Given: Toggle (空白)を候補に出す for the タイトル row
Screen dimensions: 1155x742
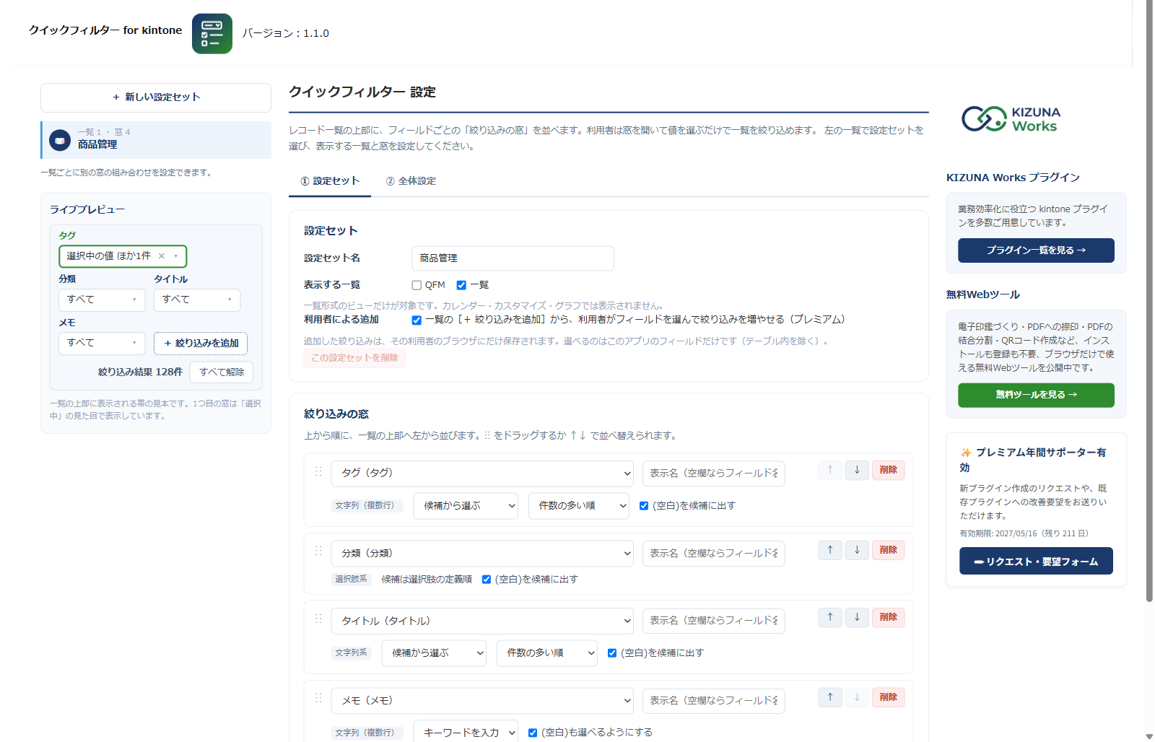Looking at the screenshot, I should tap(612, 653).
